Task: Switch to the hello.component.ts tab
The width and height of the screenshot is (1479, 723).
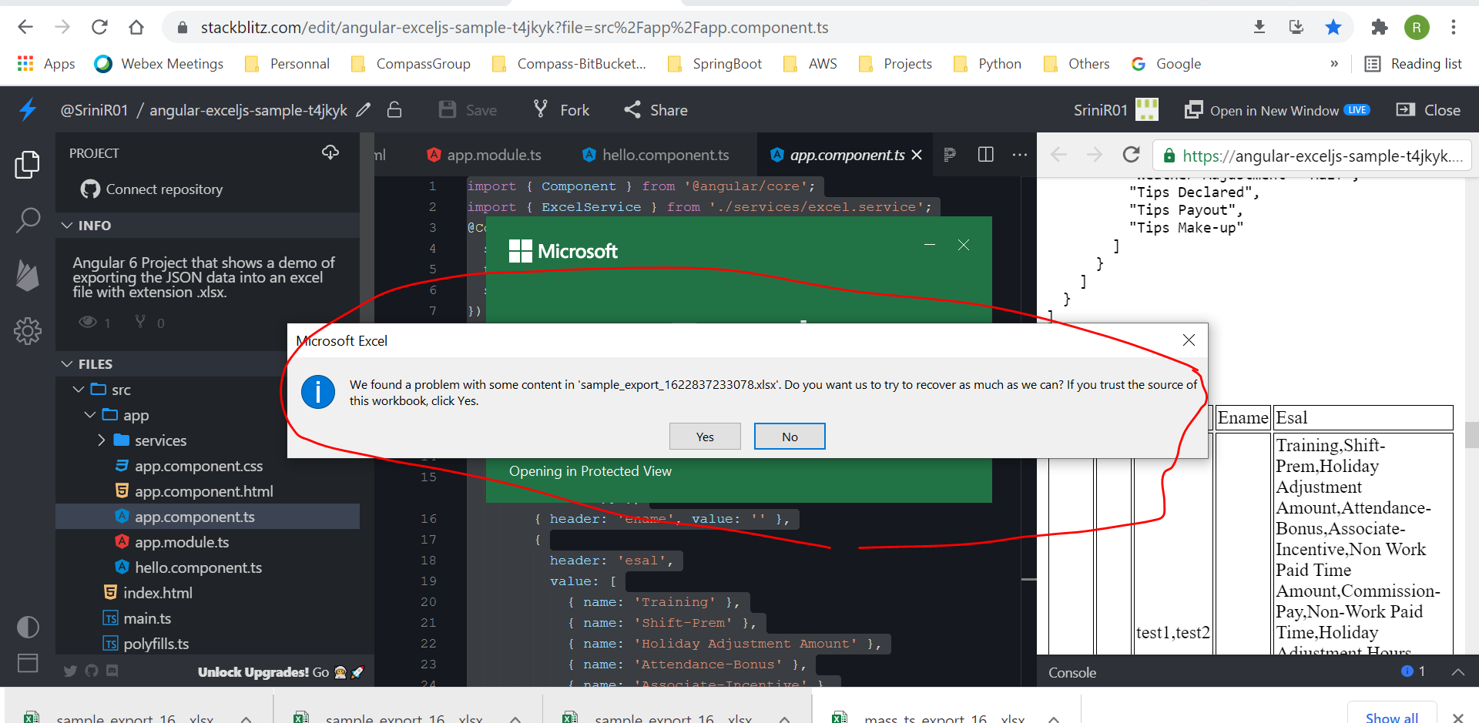Action: tap(665, 155)
